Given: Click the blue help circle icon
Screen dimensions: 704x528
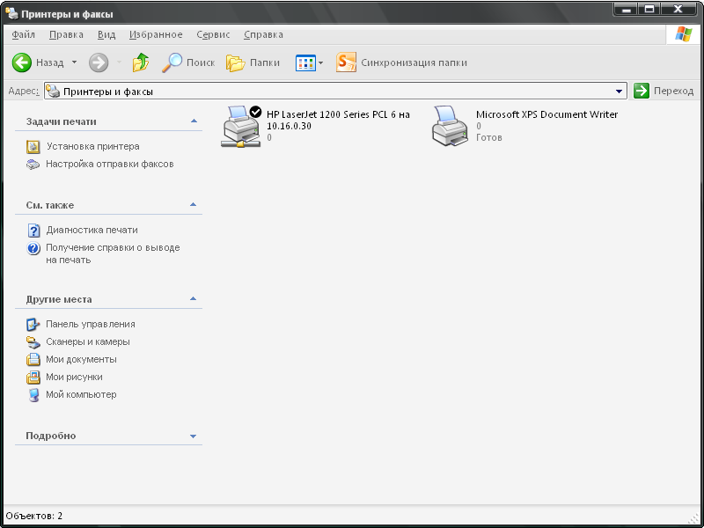Looking at the screenshot, I should [33, 248].
